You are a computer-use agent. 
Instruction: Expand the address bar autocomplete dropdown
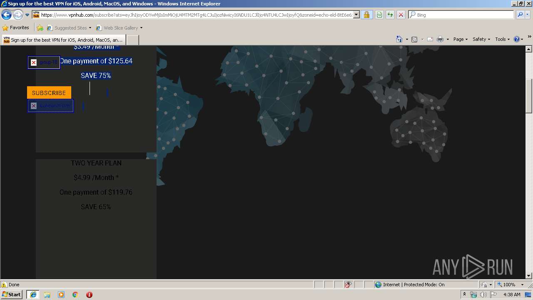[356, 15]
